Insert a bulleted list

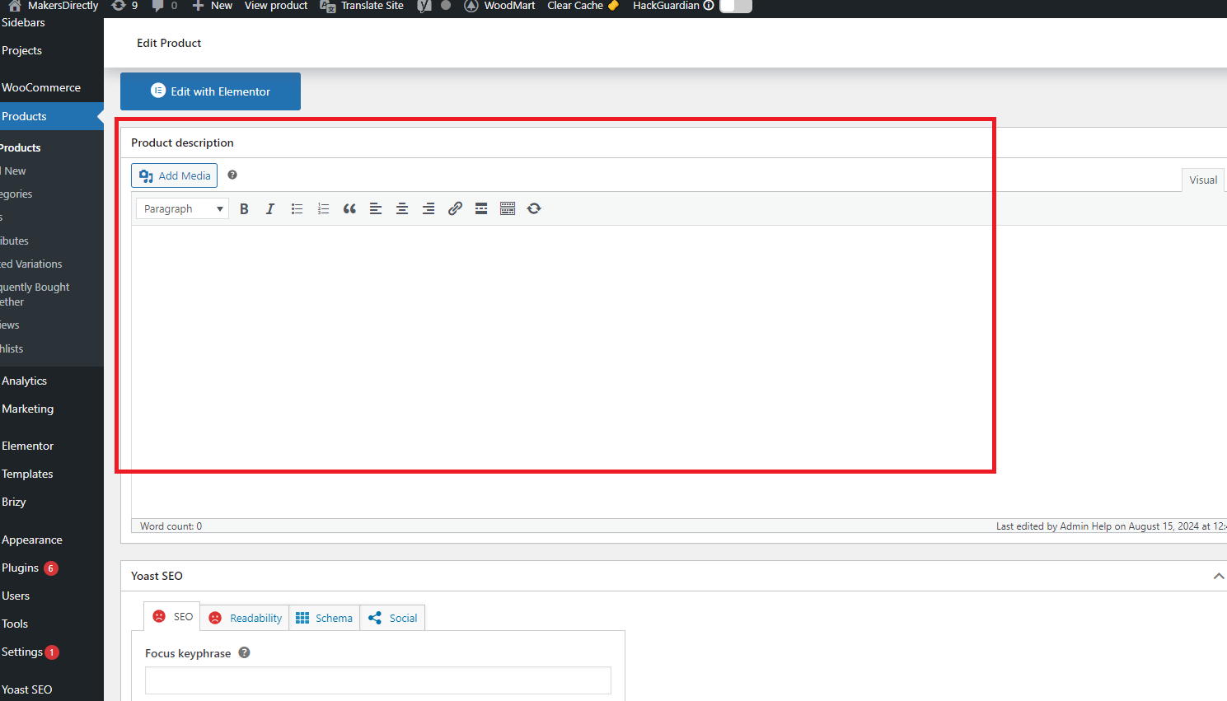297,208
